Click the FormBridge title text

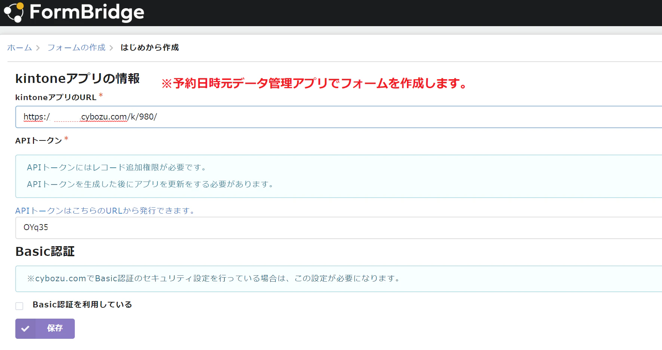click(x=87, y=12)
